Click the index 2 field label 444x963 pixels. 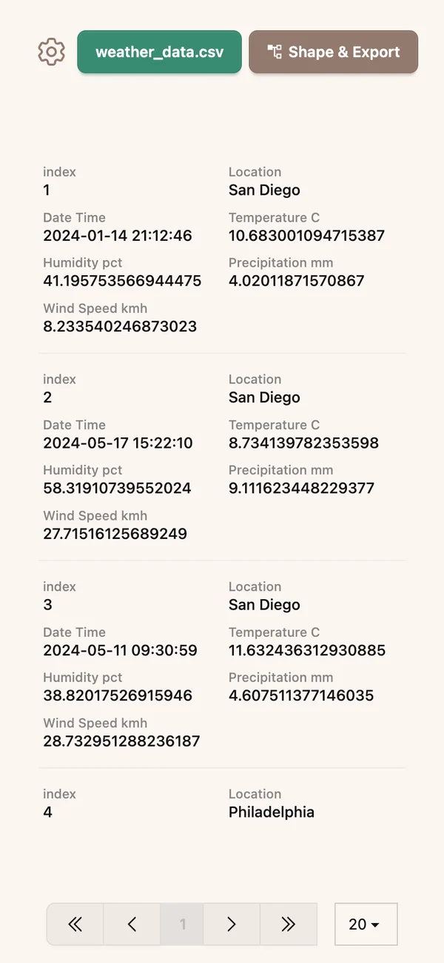pyautogui.click(x=59, y=379)
